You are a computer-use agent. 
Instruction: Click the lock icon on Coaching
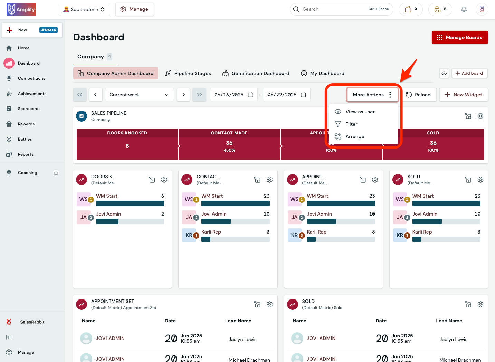(x=56, y=172)
